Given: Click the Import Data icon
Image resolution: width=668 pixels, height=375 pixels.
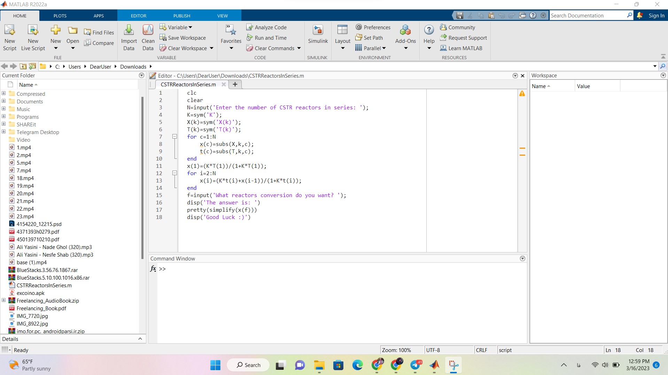Looking at the screenshot, I should click(129, 30).
